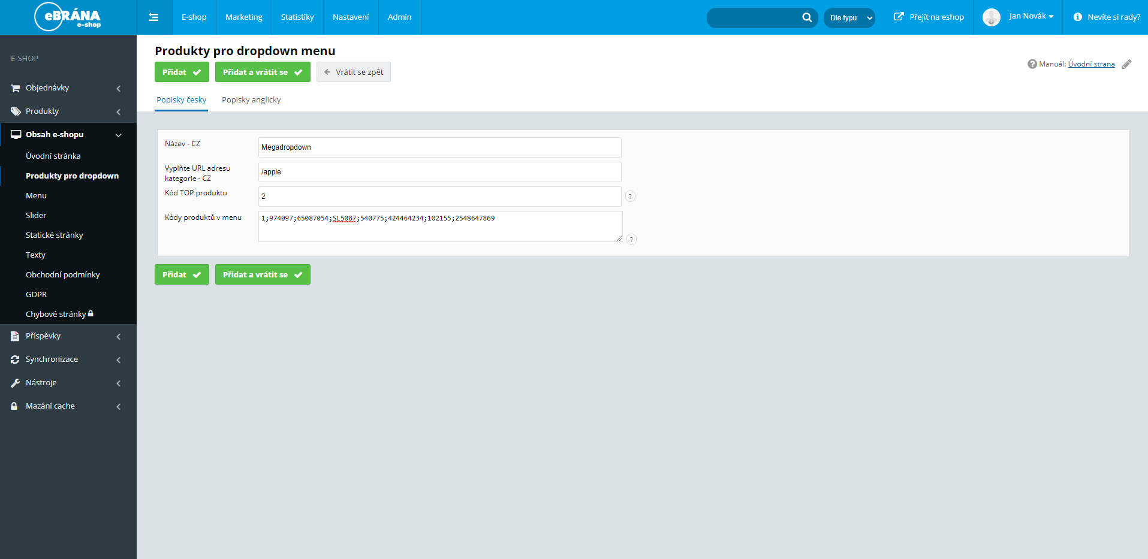Click the top search input box
This screenshot has width=1148, height=559.
pyautogui.click(x=755, y=18)
